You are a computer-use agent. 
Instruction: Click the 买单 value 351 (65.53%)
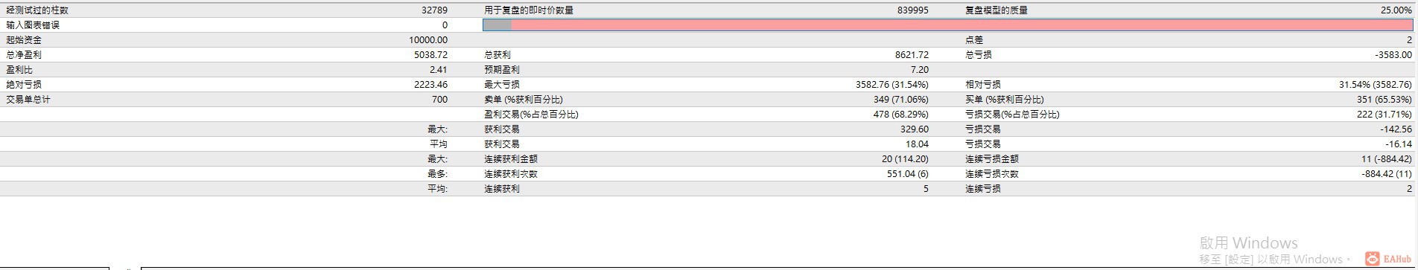[1384, 100]
